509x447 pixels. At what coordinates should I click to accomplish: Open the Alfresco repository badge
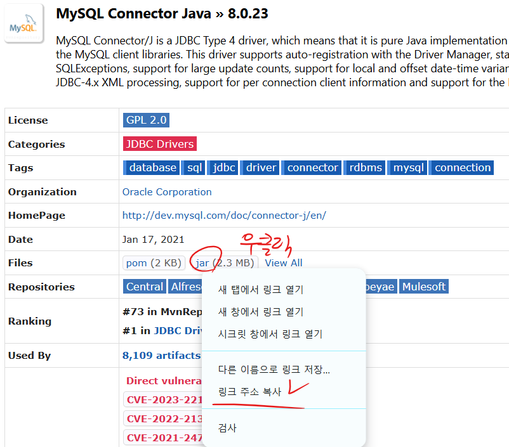click(185, 287)
